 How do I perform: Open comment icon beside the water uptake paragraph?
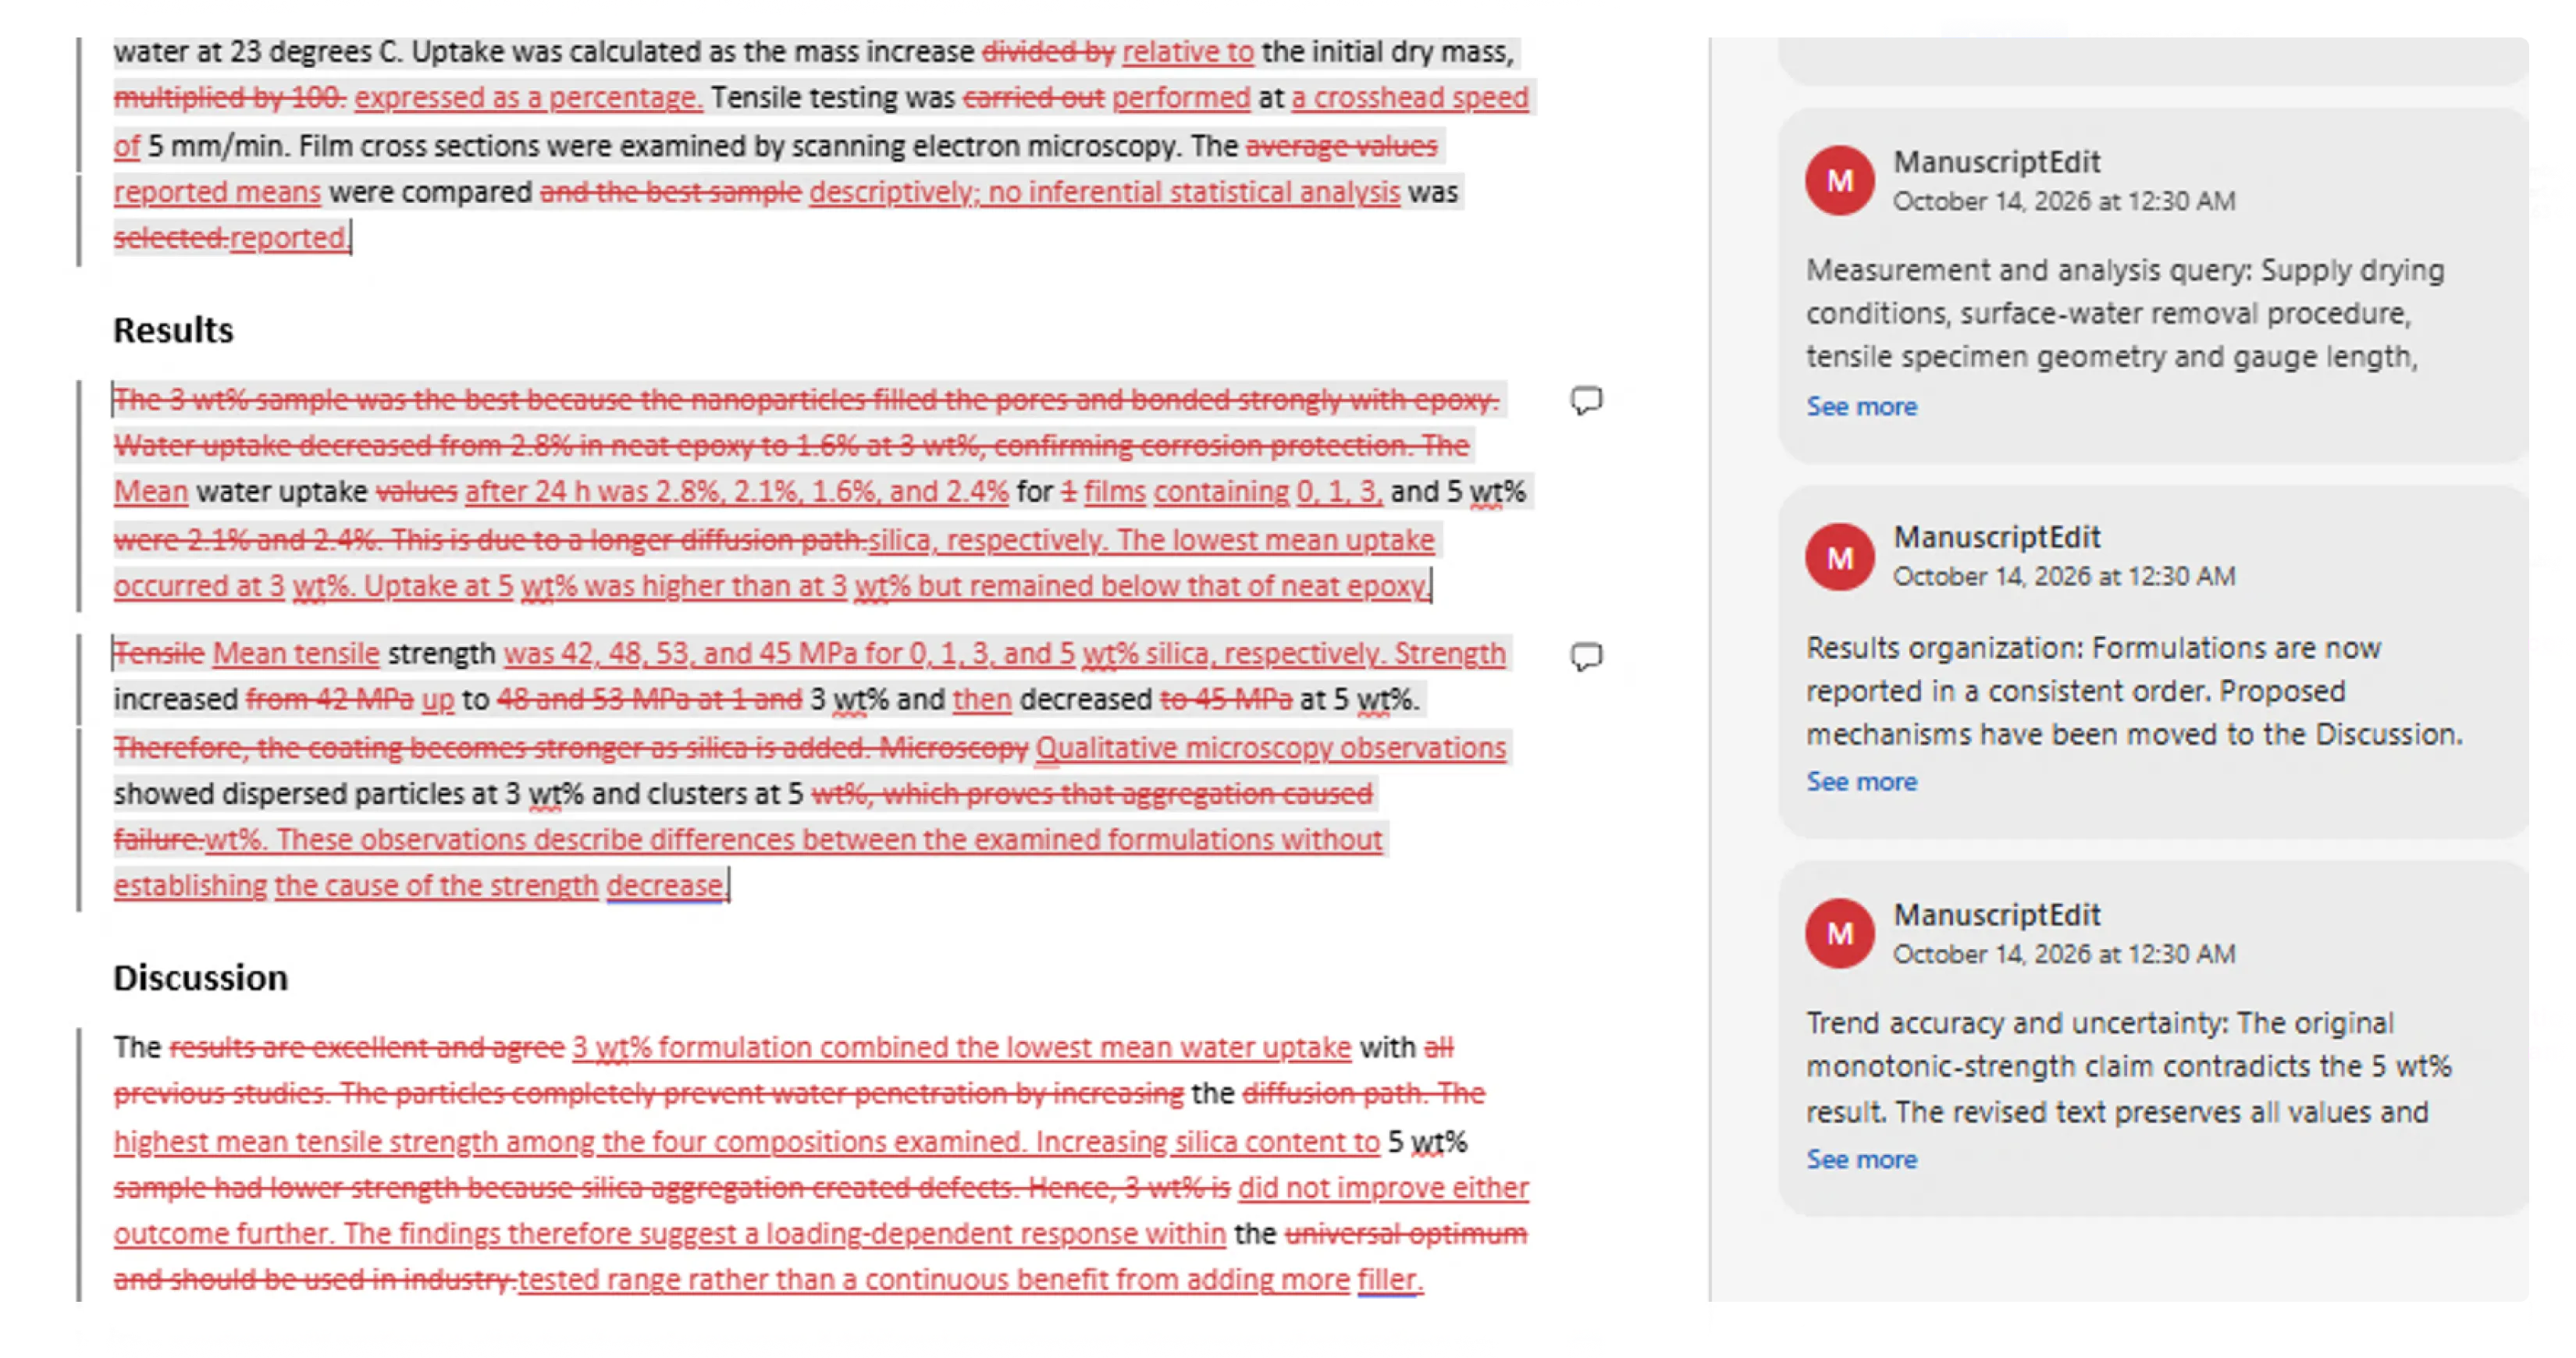pyautogui.click(x=1586, y=401)
